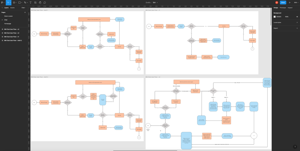Click the user avatar M
The image size is (300, 151).
coord(277,3)
